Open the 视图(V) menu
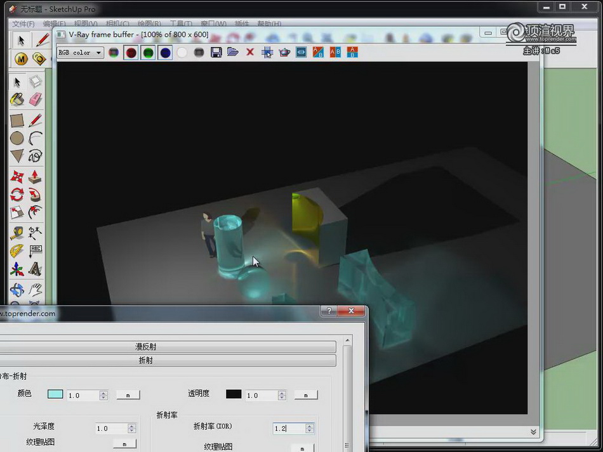This screenshot has height=452, width=603. (86, 24)
